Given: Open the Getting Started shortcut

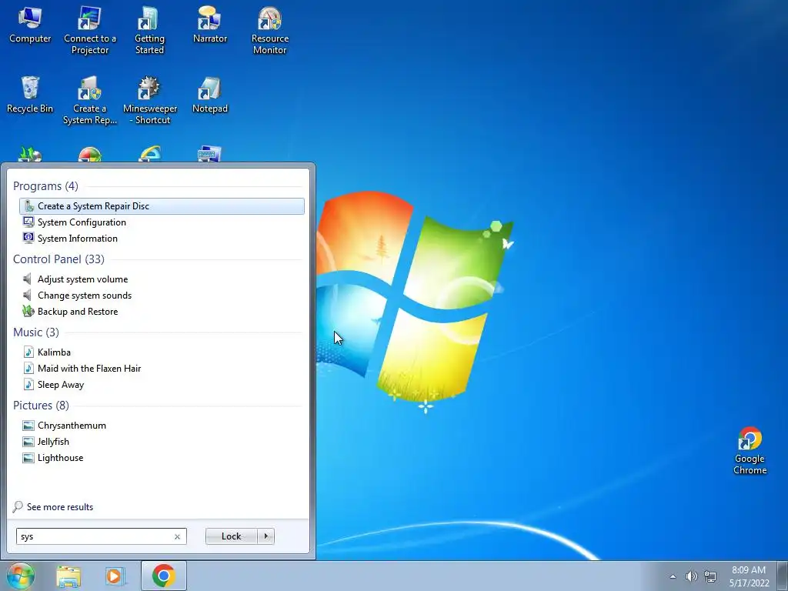Looking at the screenshot, I should point(149,30).
